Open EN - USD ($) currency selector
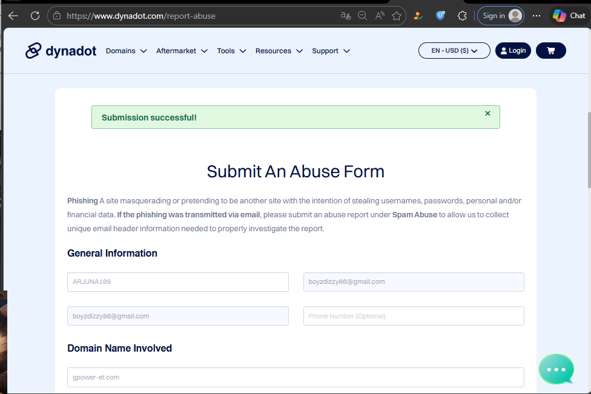This screenshot has height=394, width=591. [454, 50]
